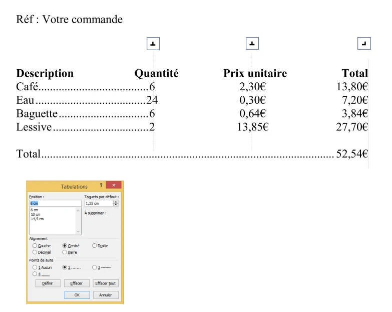Close the Tabulations dialog with the X
The height and width of the screenshot is (312, 392).
click(113, 186)
